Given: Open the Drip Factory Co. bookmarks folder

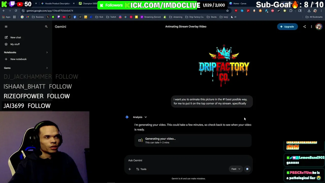Looking at the screenshot, I should (x=194, y=17).
